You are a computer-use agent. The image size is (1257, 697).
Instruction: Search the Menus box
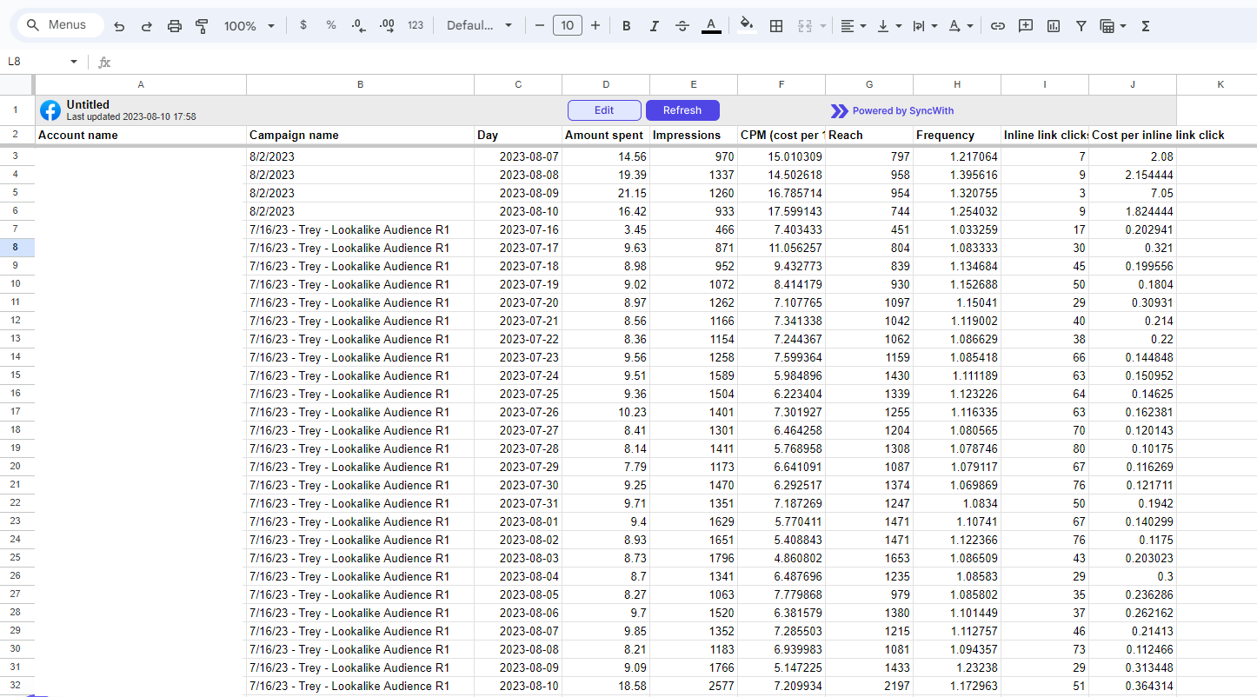[x=60, y=25]
